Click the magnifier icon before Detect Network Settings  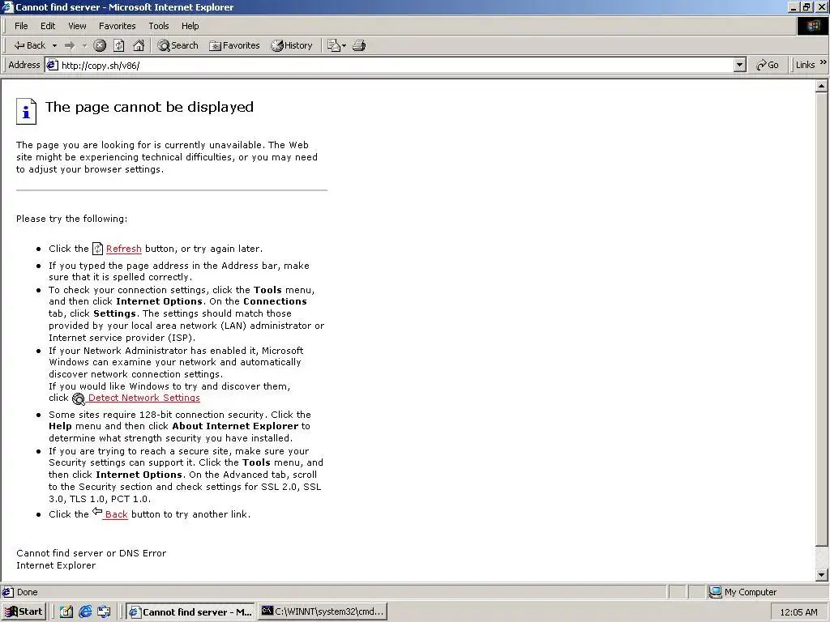click(x=79, y=398)
